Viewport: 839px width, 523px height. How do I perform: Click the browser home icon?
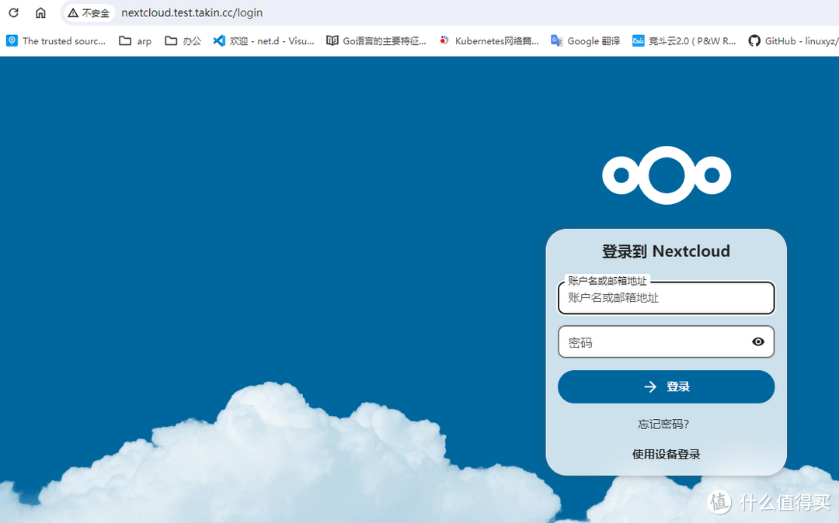pyautogui.click(x=40, y=12)
